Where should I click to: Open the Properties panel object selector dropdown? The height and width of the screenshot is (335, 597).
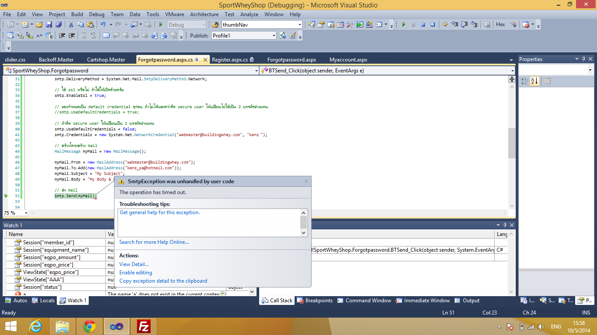[590, 70]
